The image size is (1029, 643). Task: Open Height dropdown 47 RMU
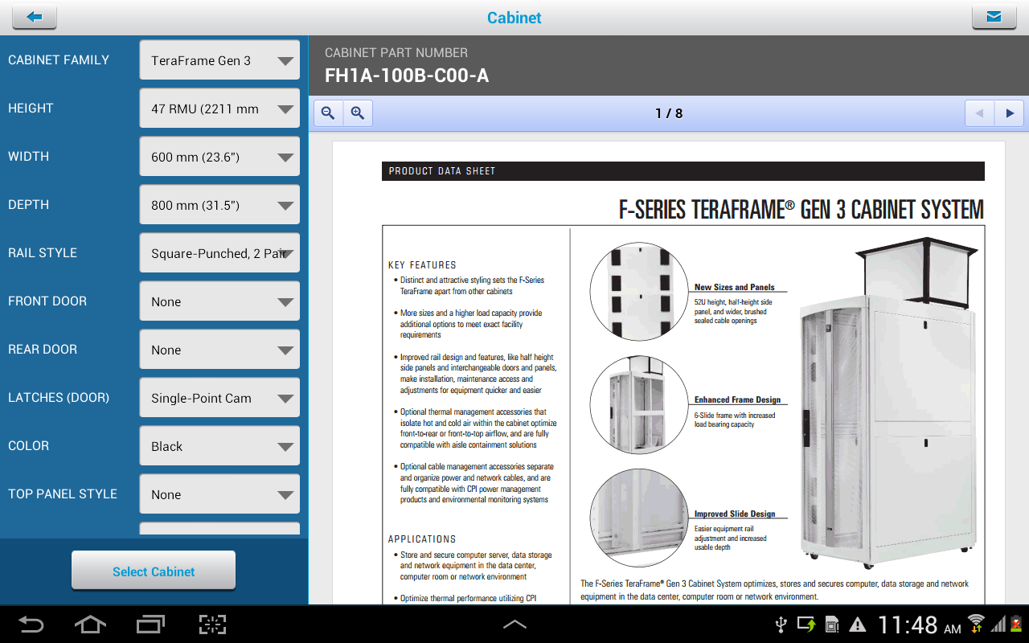(219, 109)
